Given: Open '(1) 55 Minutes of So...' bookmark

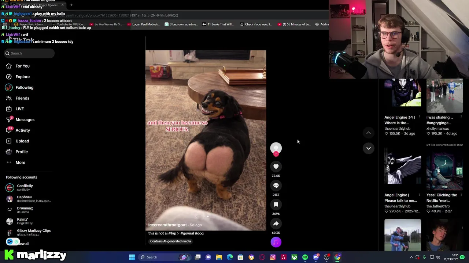Looking at the screenshot, I should (294, 24).
